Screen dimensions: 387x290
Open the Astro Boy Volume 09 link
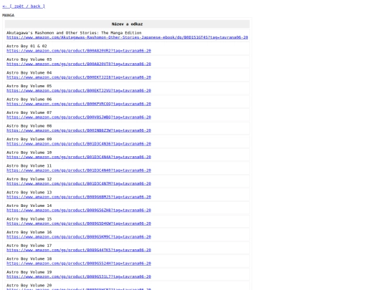pyautogui.click(x=79, y=144)
